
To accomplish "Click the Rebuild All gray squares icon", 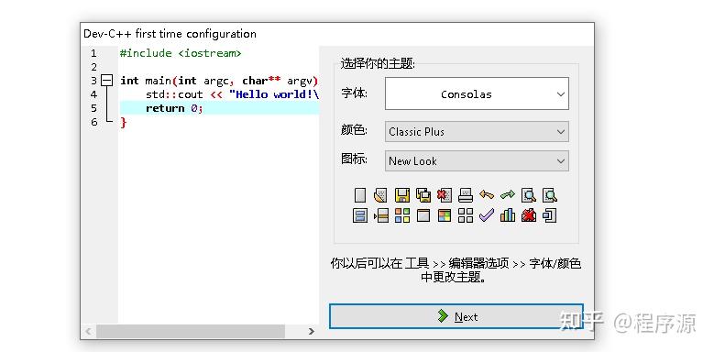I will coord(466,215).
